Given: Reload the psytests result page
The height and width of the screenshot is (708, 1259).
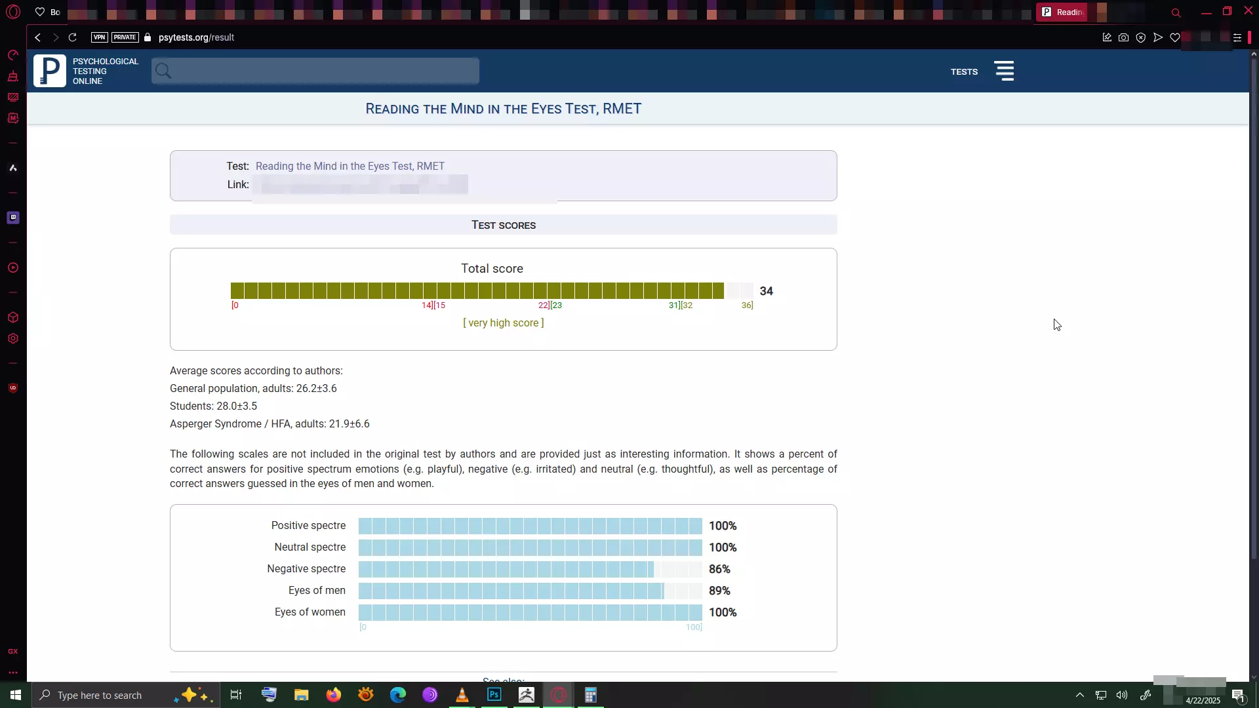Looking at the screenshot, I should click(73, 37).
